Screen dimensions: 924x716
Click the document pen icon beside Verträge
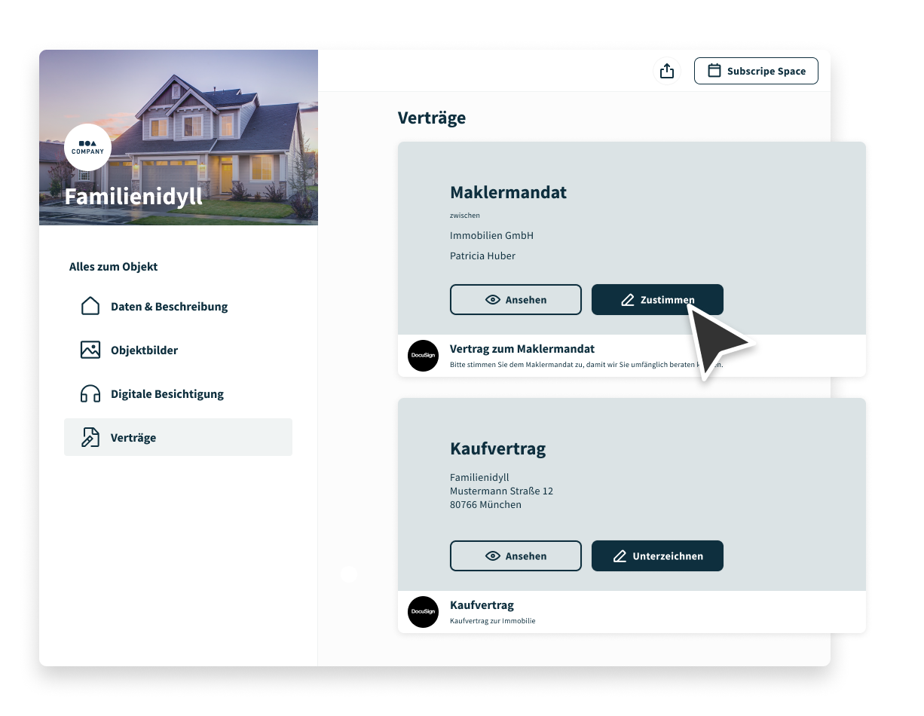click(90, 437)
